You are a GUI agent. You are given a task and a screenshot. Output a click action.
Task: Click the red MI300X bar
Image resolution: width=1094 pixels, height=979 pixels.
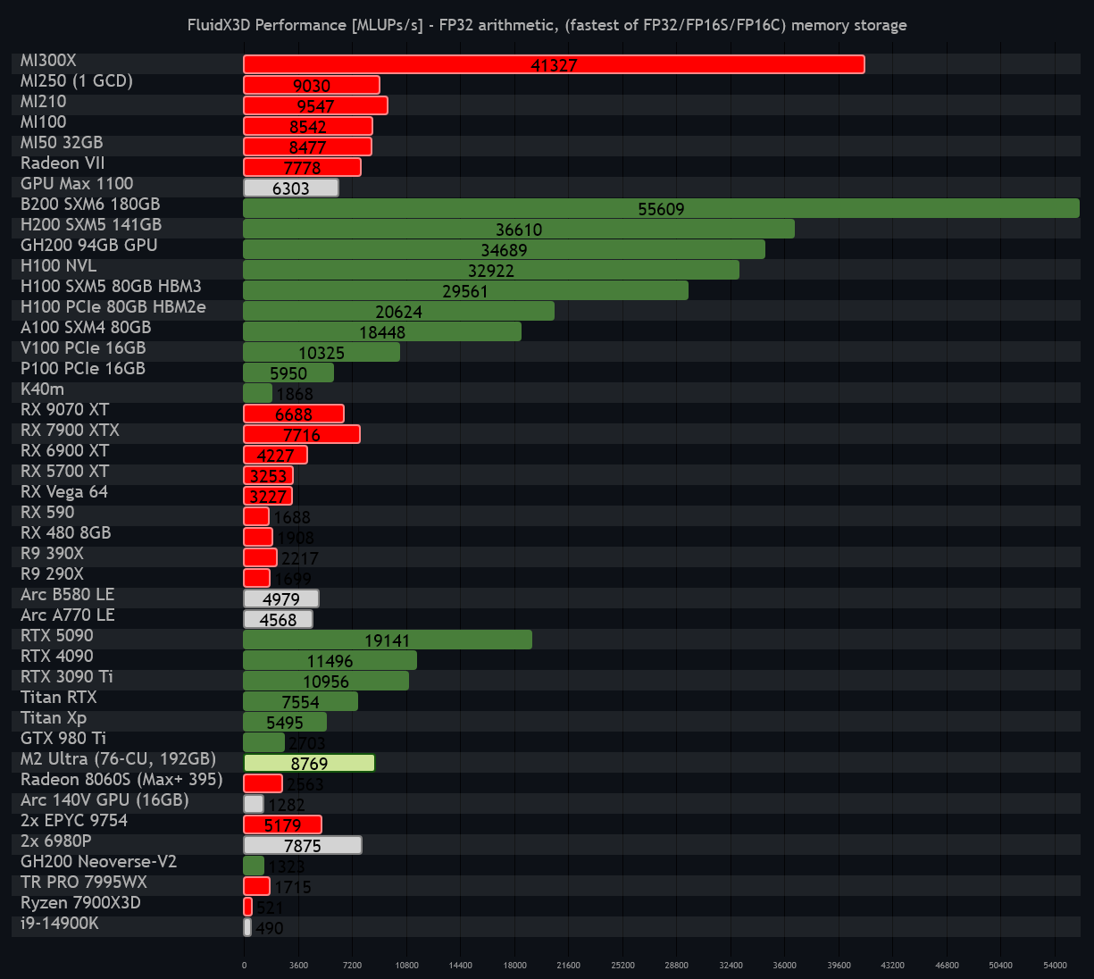554,64
